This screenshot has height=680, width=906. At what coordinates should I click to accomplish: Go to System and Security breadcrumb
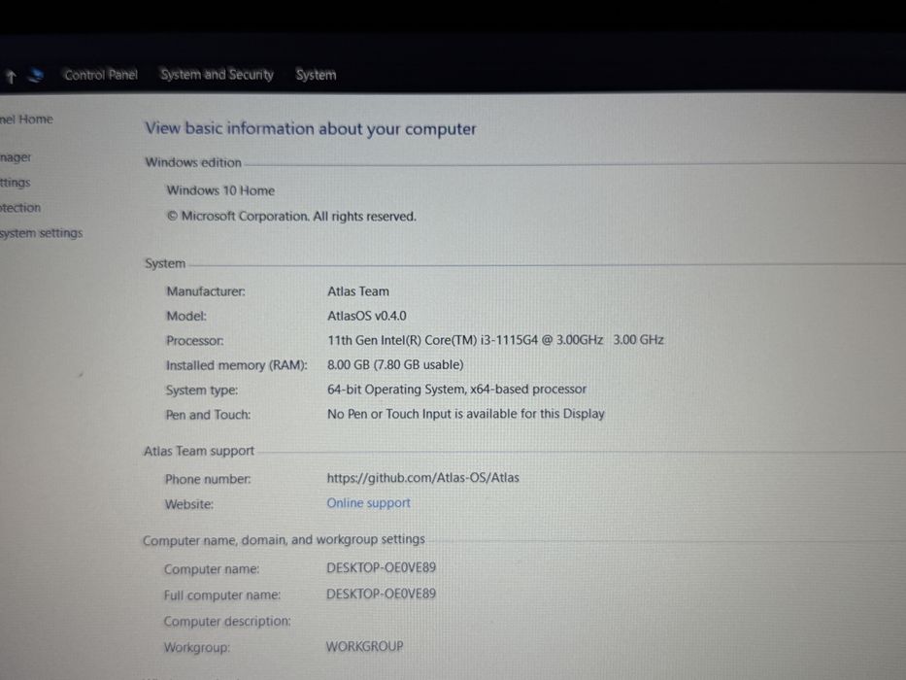[217, 75]
